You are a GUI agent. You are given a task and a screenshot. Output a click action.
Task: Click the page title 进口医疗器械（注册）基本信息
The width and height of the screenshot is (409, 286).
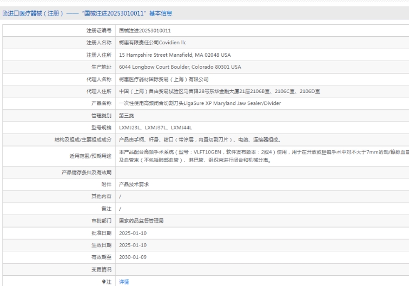[90, 14]
